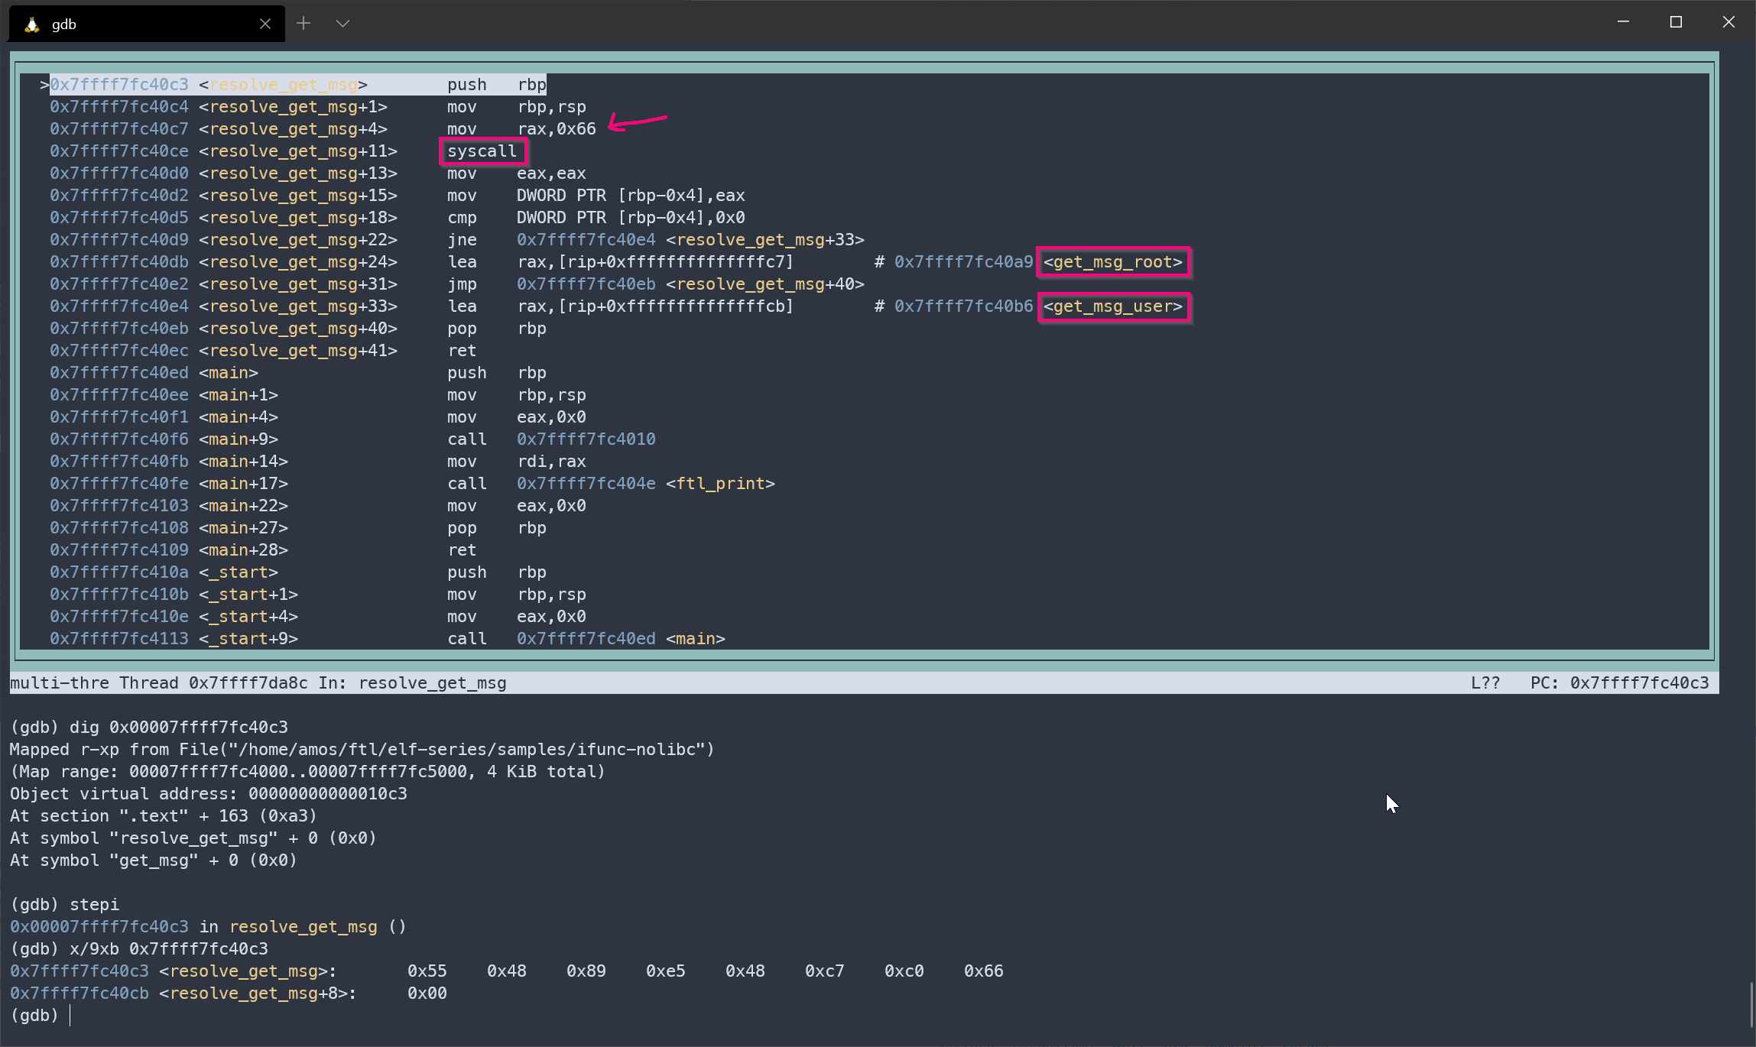Close the terminal window
1756x1047 pixels.
(x=1728, y=22)
